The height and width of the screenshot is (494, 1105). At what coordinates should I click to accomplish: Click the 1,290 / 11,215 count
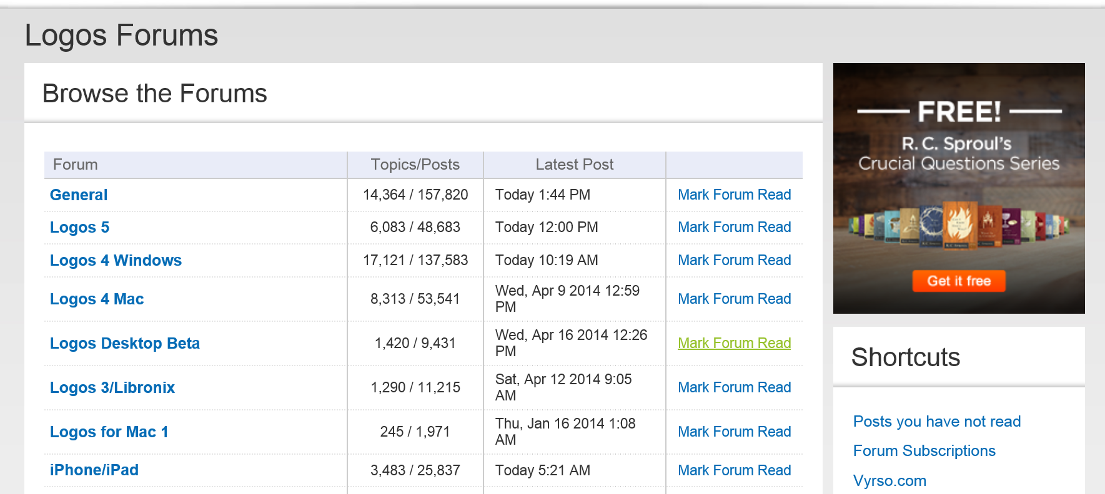pos(415,388)
